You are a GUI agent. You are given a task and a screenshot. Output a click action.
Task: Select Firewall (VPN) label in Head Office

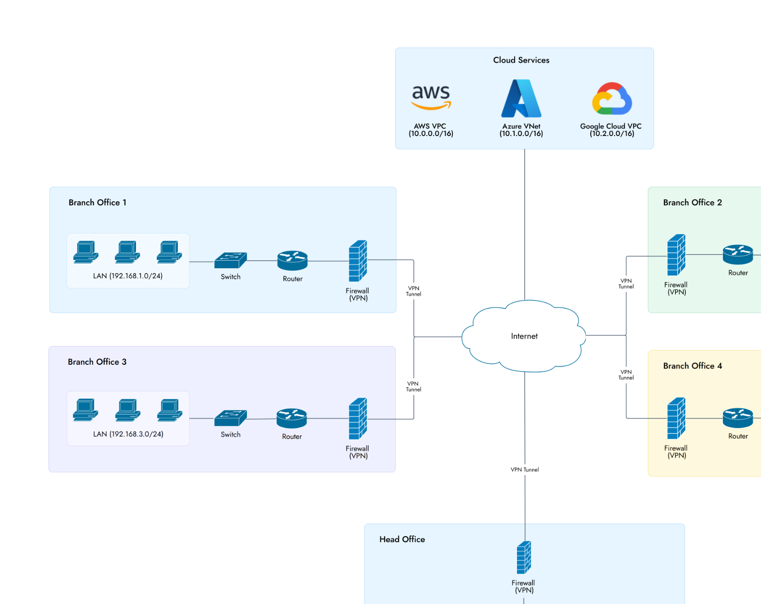click(523, 586)
